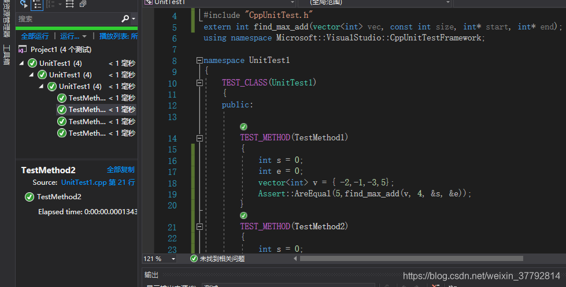
Task: Click the 输出 (Output) panel title
Action: click(x=151, y=275)
